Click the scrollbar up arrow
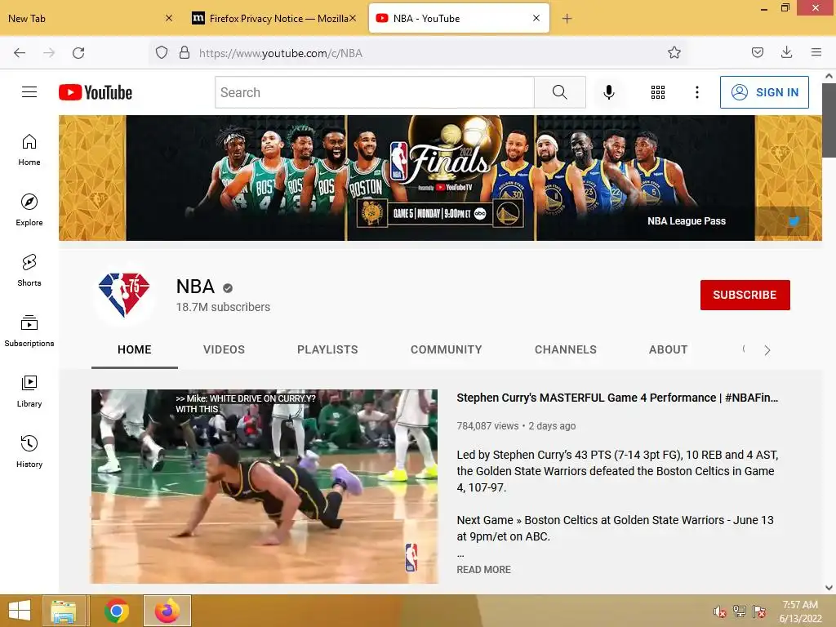 click(829, 76)
